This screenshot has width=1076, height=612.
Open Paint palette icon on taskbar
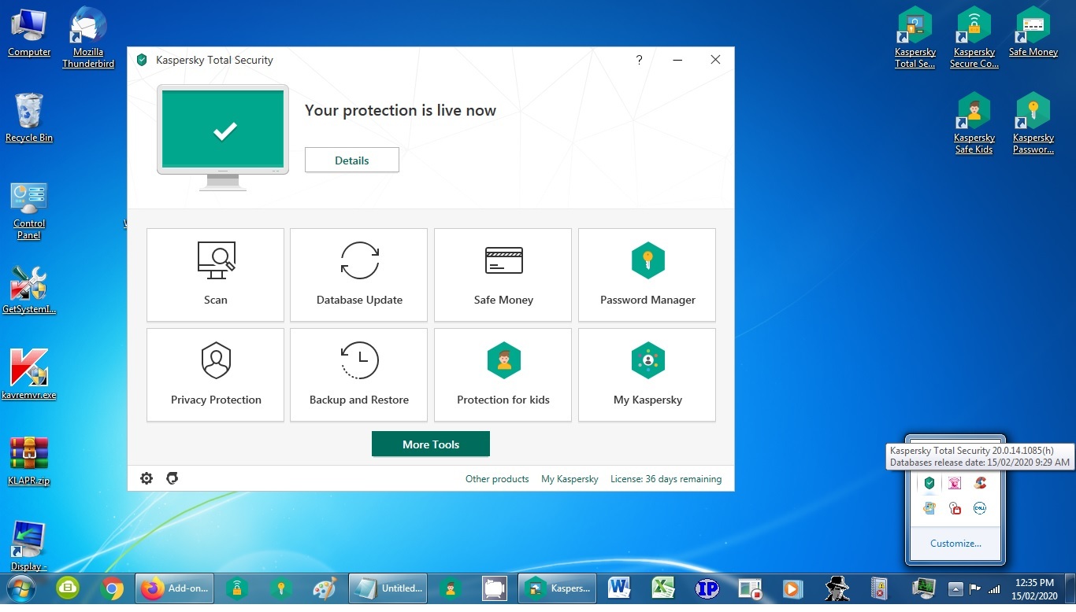click(325, 588)
